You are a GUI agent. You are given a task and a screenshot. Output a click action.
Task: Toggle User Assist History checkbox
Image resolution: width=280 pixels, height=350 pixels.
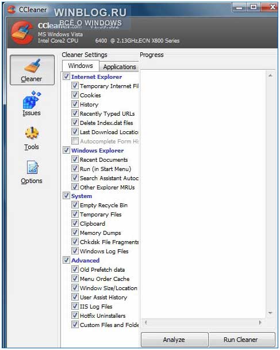(75, 297)
